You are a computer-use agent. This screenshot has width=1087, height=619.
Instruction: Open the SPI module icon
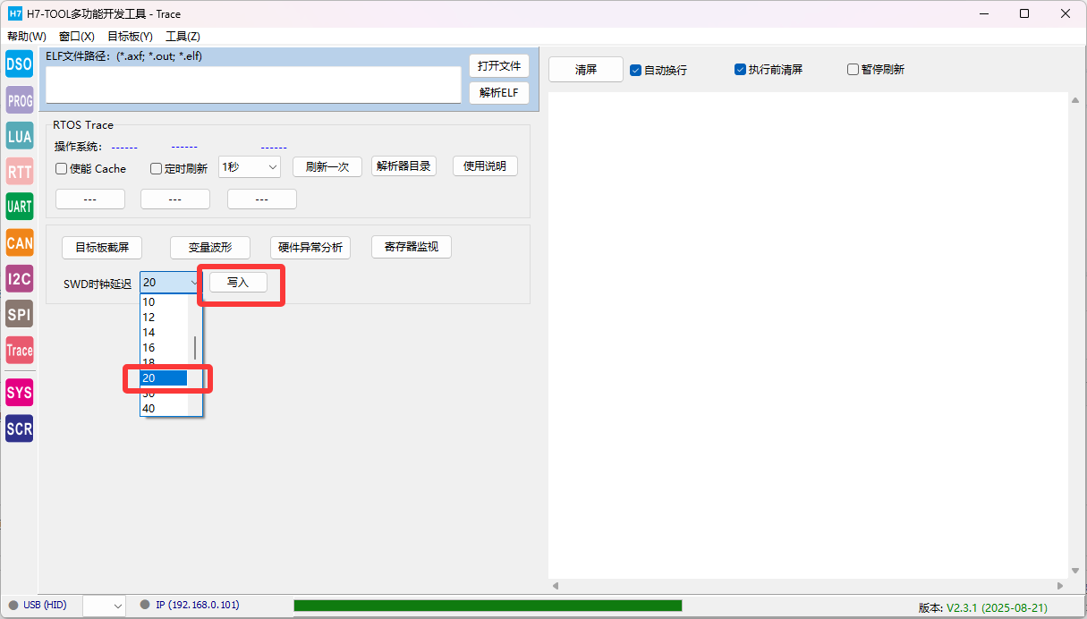[19, 314]
